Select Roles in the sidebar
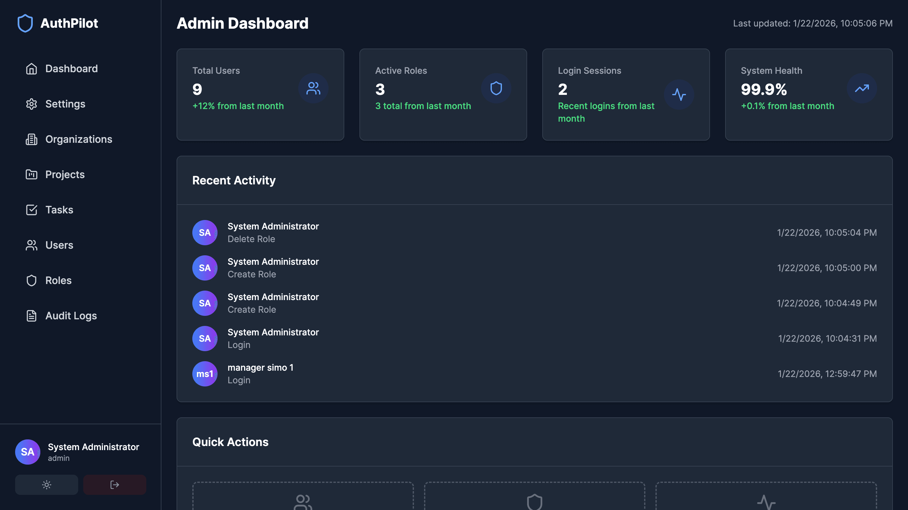Image resolution: width=908 pixels, height=510 pixels. click(59, 280)
